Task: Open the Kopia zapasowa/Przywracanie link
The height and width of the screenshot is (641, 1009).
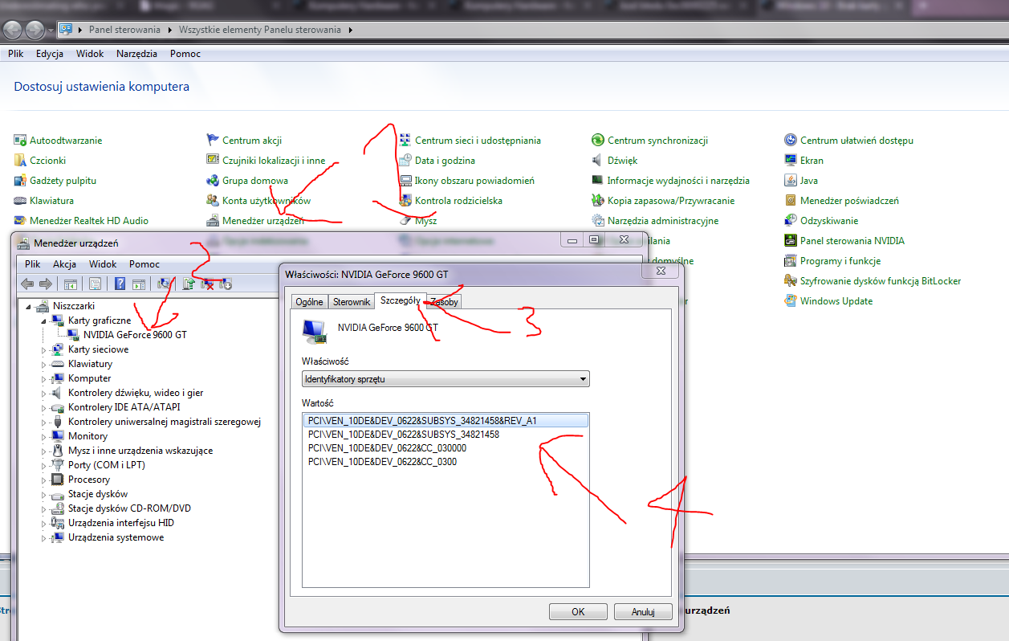Action: point(671,201)
